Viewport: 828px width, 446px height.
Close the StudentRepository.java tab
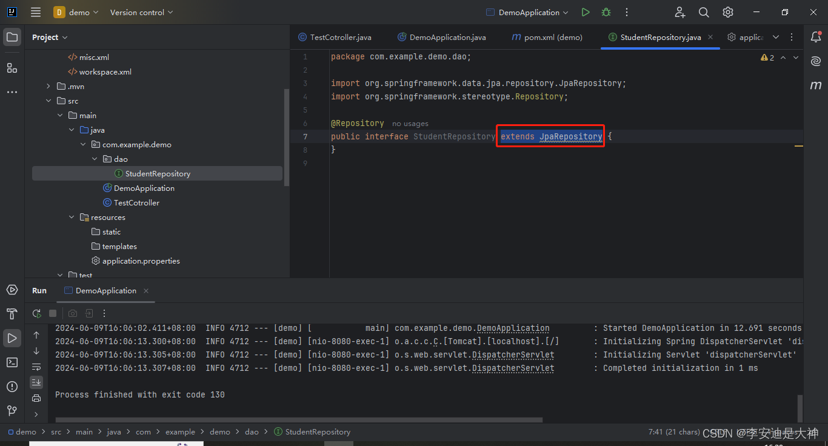(710, 37)
